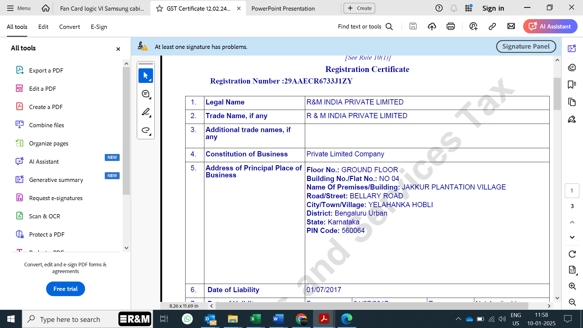Open the Convert menu

coord(70,27)
